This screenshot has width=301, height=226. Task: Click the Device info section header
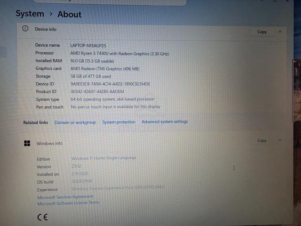[x=151, y=32]
